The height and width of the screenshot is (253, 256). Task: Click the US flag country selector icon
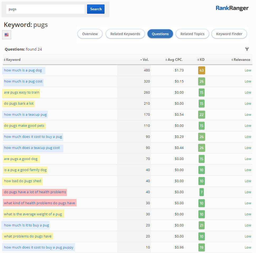coord(7,35)
